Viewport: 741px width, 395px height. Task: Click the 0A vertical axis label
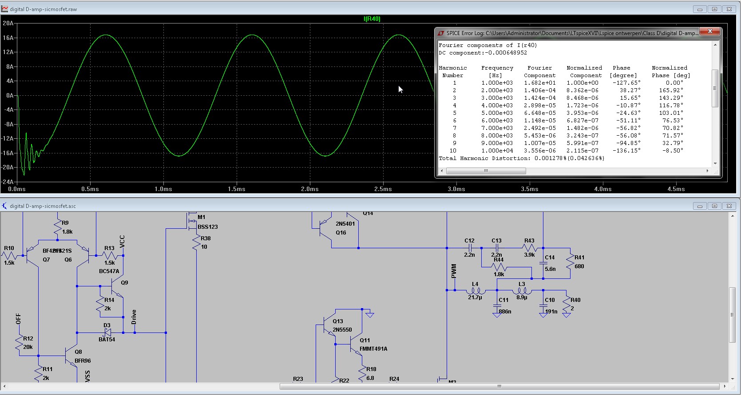[10, 95]
